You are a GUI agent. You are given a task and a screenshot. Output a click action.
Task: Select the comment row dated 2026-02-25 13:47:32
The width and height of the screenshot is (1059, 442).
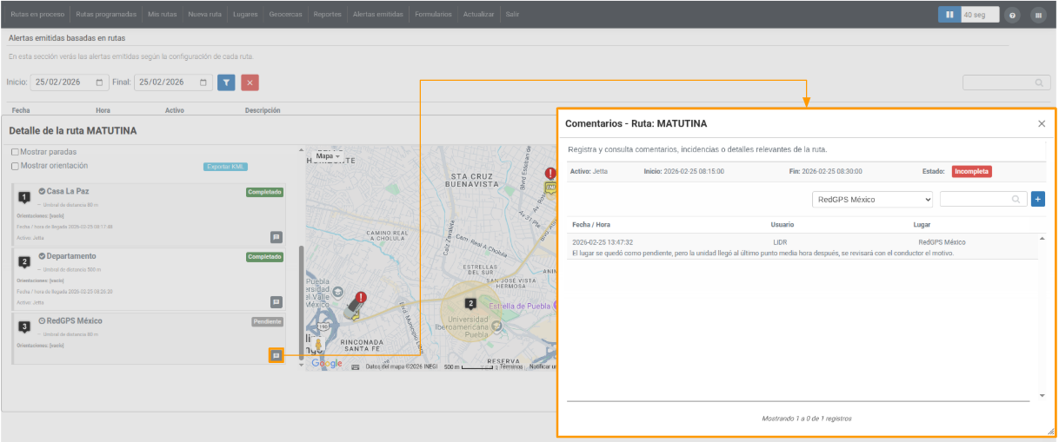[803, 247]
